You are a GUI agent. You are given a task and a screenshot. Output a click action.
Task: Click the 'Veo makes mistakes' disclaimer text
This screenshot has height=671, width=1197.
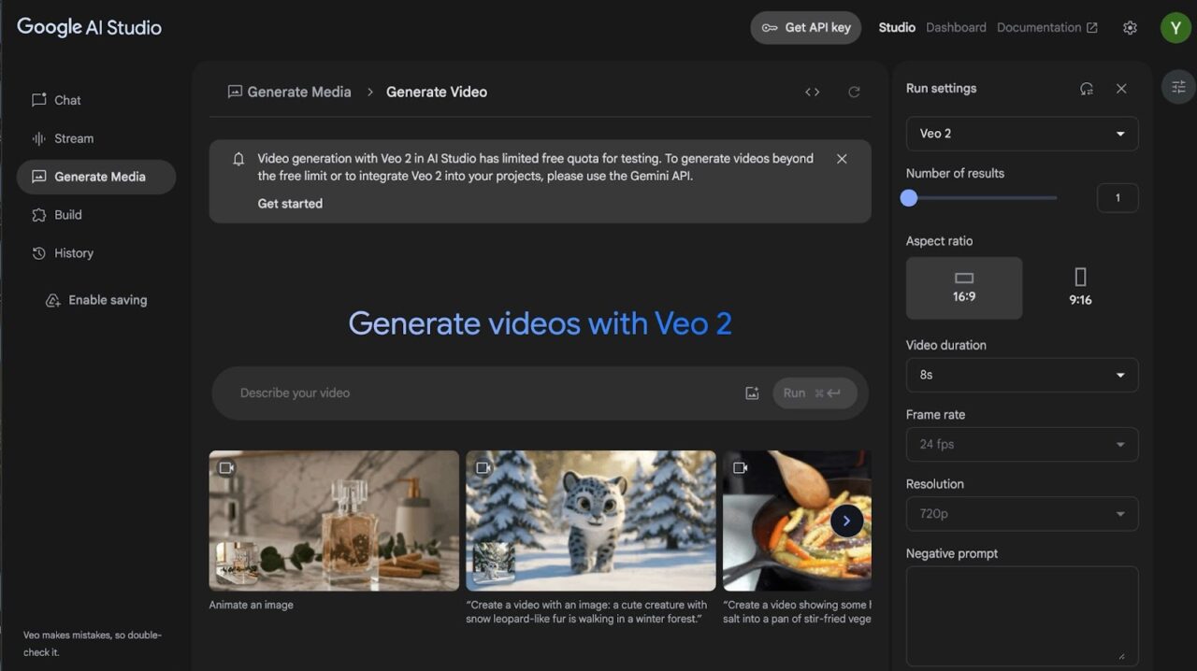pyautogui.click(x=93, y=644)
